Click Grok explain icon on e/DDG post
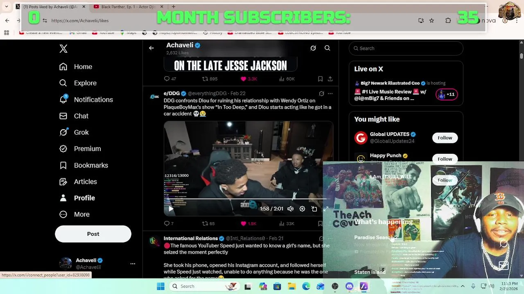This screenshot has width=524, height=294. [x=322, y=94]
